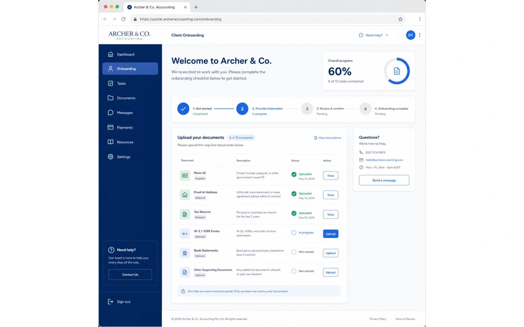The image size is (524, 327).
Task: Upload Other Supporting Documents
Action: [x=330, y=272]
